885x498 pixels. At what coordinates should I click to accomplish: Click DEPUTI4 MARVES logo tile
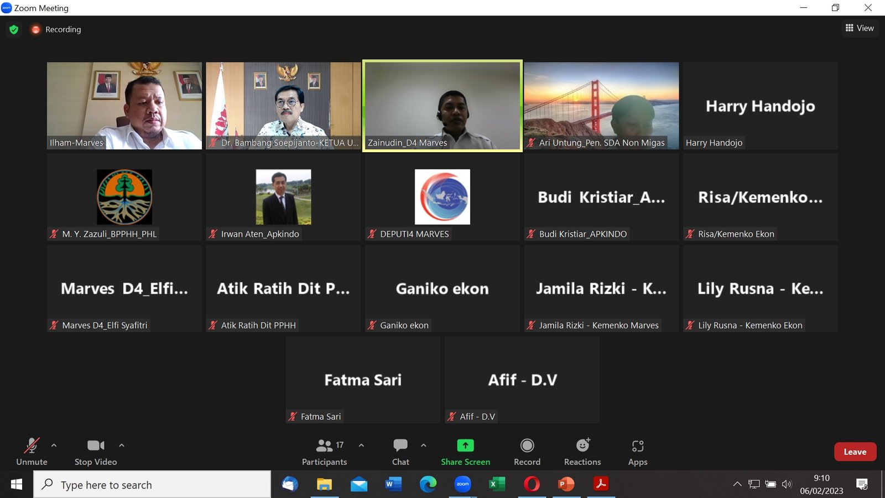click(x=442, y=197)
